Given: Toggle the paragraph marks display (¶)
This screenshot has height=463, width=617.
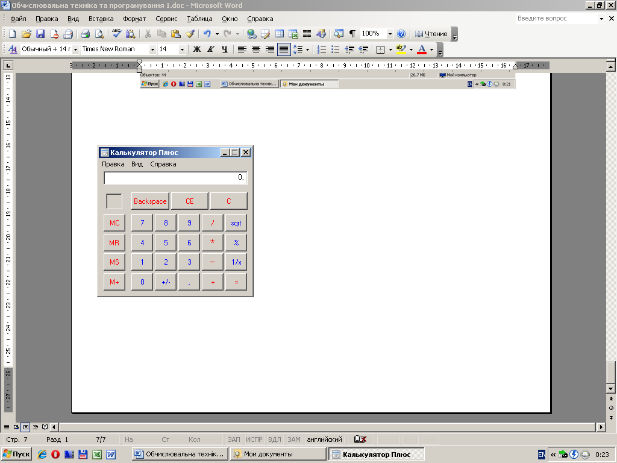Looking at the screenshot, I should [x=352, y=34].
